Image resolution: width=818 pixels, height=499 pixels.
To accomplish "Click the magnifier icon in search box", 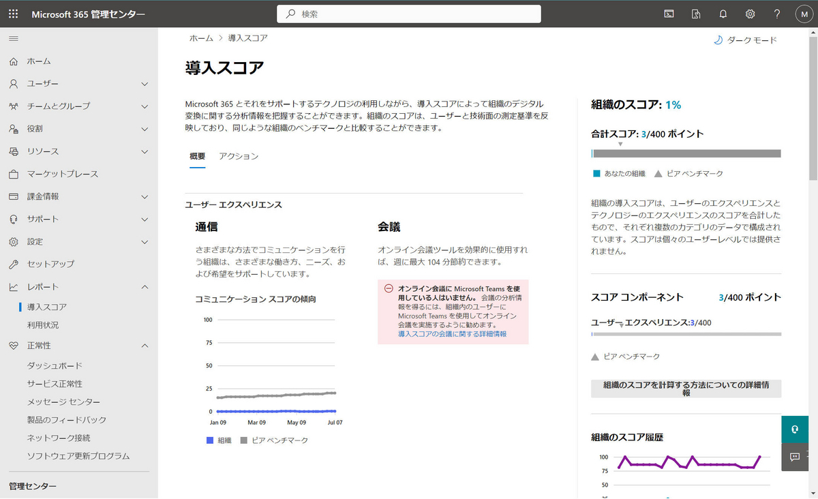I will click(291, 14).
